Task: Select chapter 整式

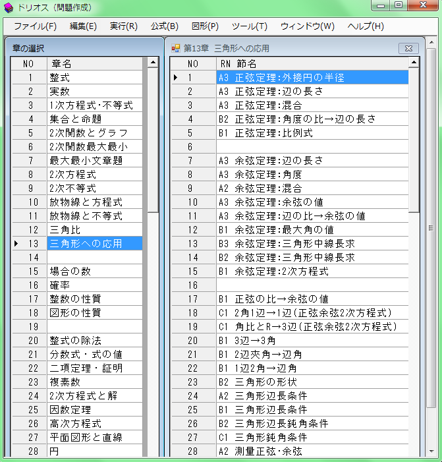Action: coord(94,78)
